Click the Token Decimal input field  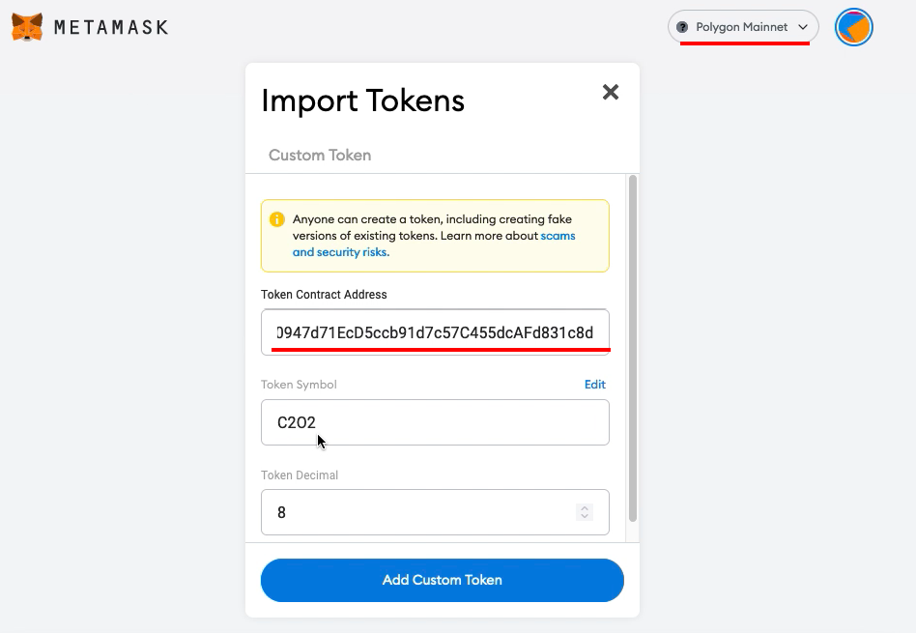(x=435, y=512)
